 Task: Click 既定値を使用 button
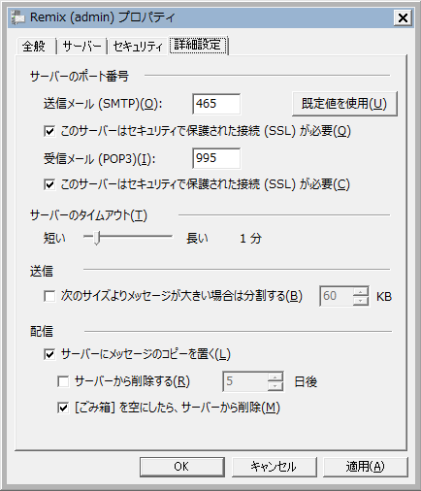point(344,104)
